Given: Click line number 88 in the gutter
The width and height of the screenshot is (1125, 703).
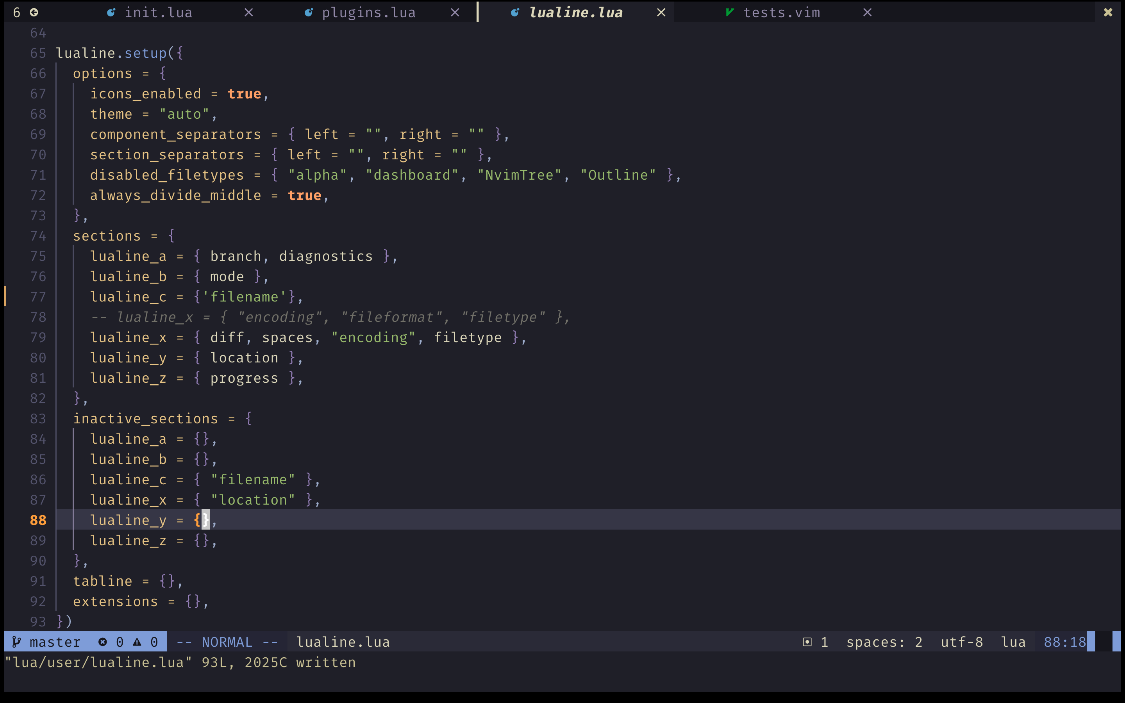Looking at the screenshot, I should coord(38,520).
